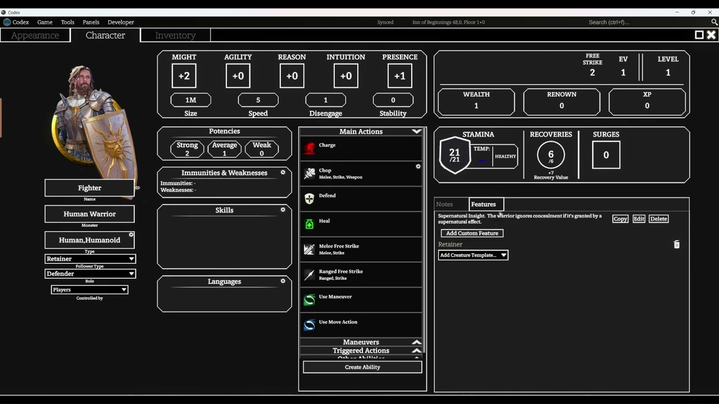Click Add Custom Feature button
Viewport: 719px width, 404px height.
pyautogui.click(x=472, y=233)
